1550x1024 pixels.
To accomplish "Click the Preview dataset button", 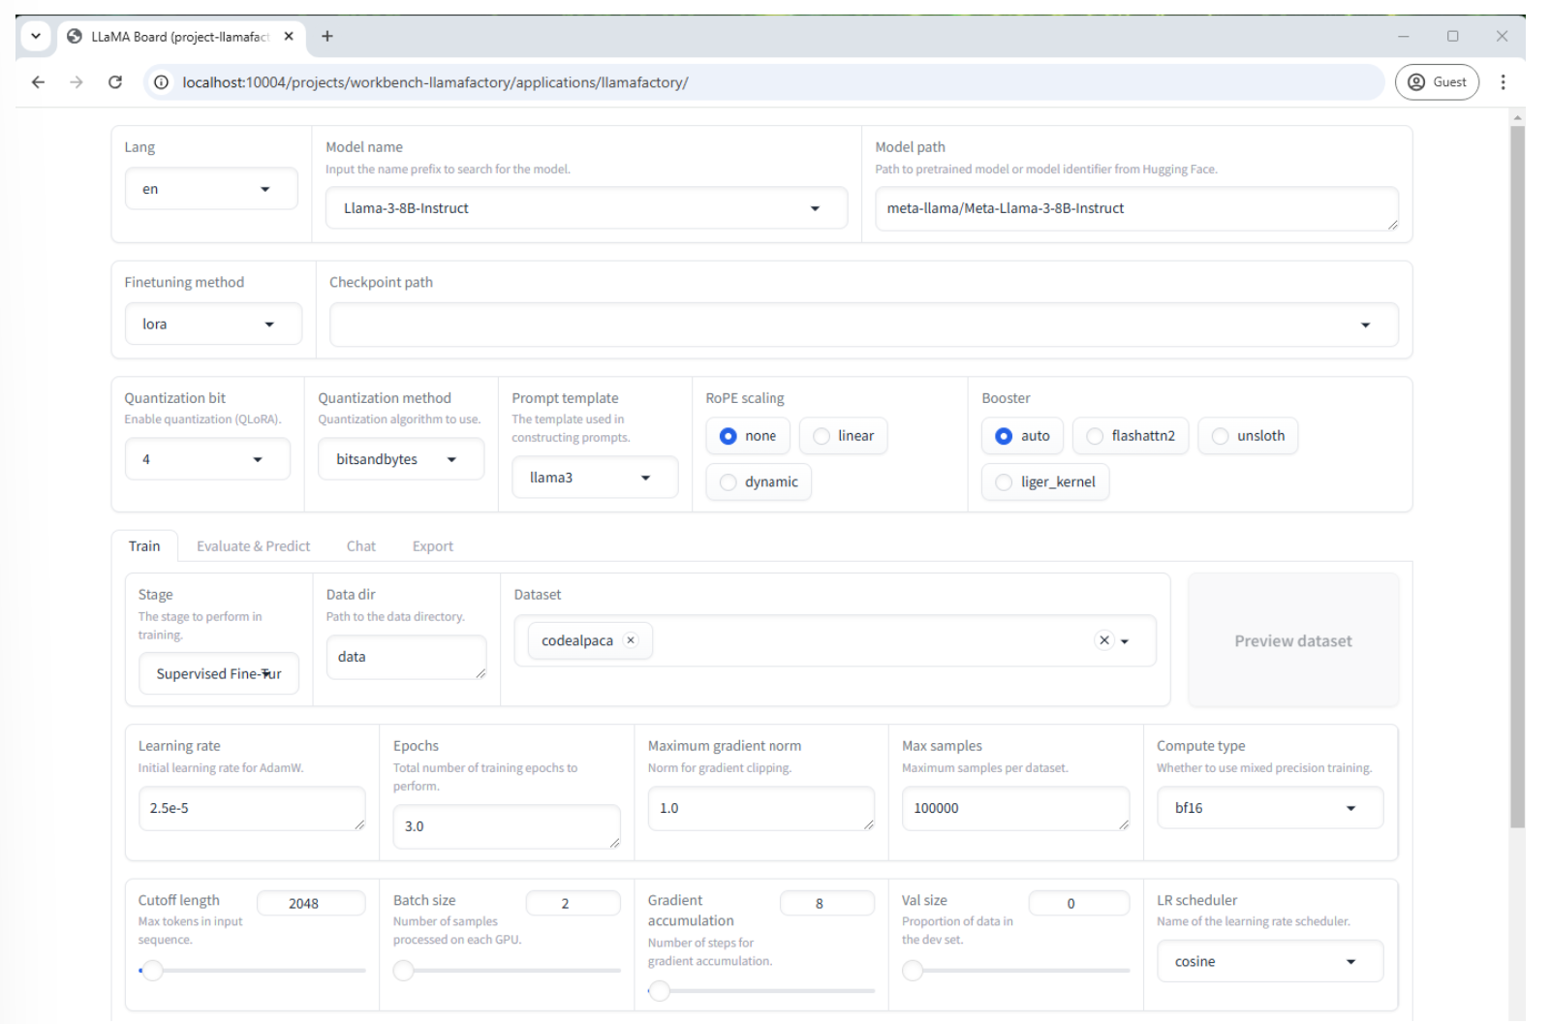I will [x=1292, y=640].
